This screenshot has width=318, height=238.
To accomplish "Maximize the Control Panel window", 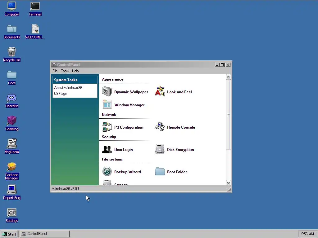I will point(222,64).
